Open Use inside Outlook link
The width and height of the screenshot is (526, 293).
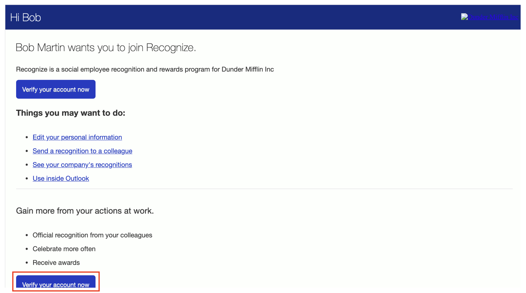click(x=61, y=178)
